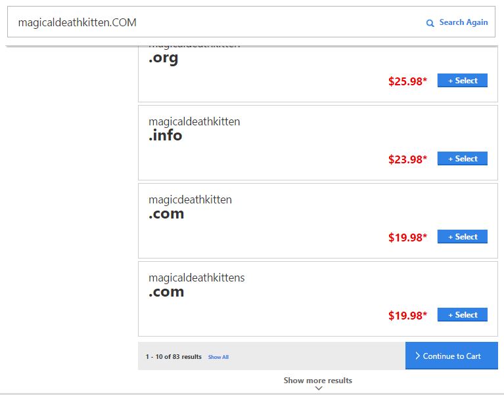Click the magicdeathkitten .com domain name

click(190, 207)
